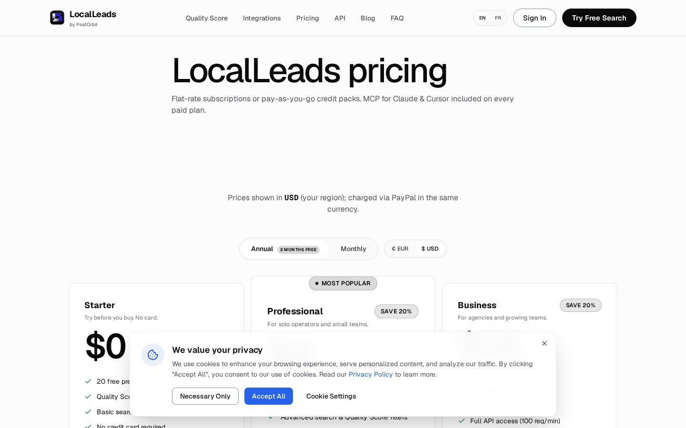
Task: Click the Sign In button
Action: 535,18
